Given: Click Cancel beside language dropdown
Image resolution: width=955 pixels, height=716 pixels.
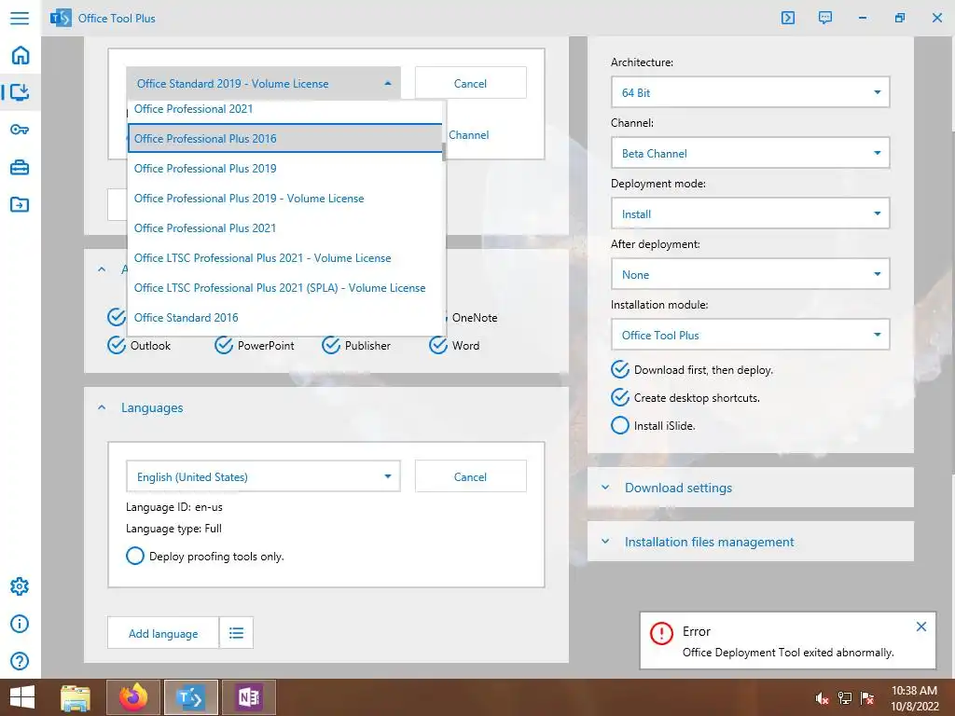Looking at the screenshot, I should [470, 476].
